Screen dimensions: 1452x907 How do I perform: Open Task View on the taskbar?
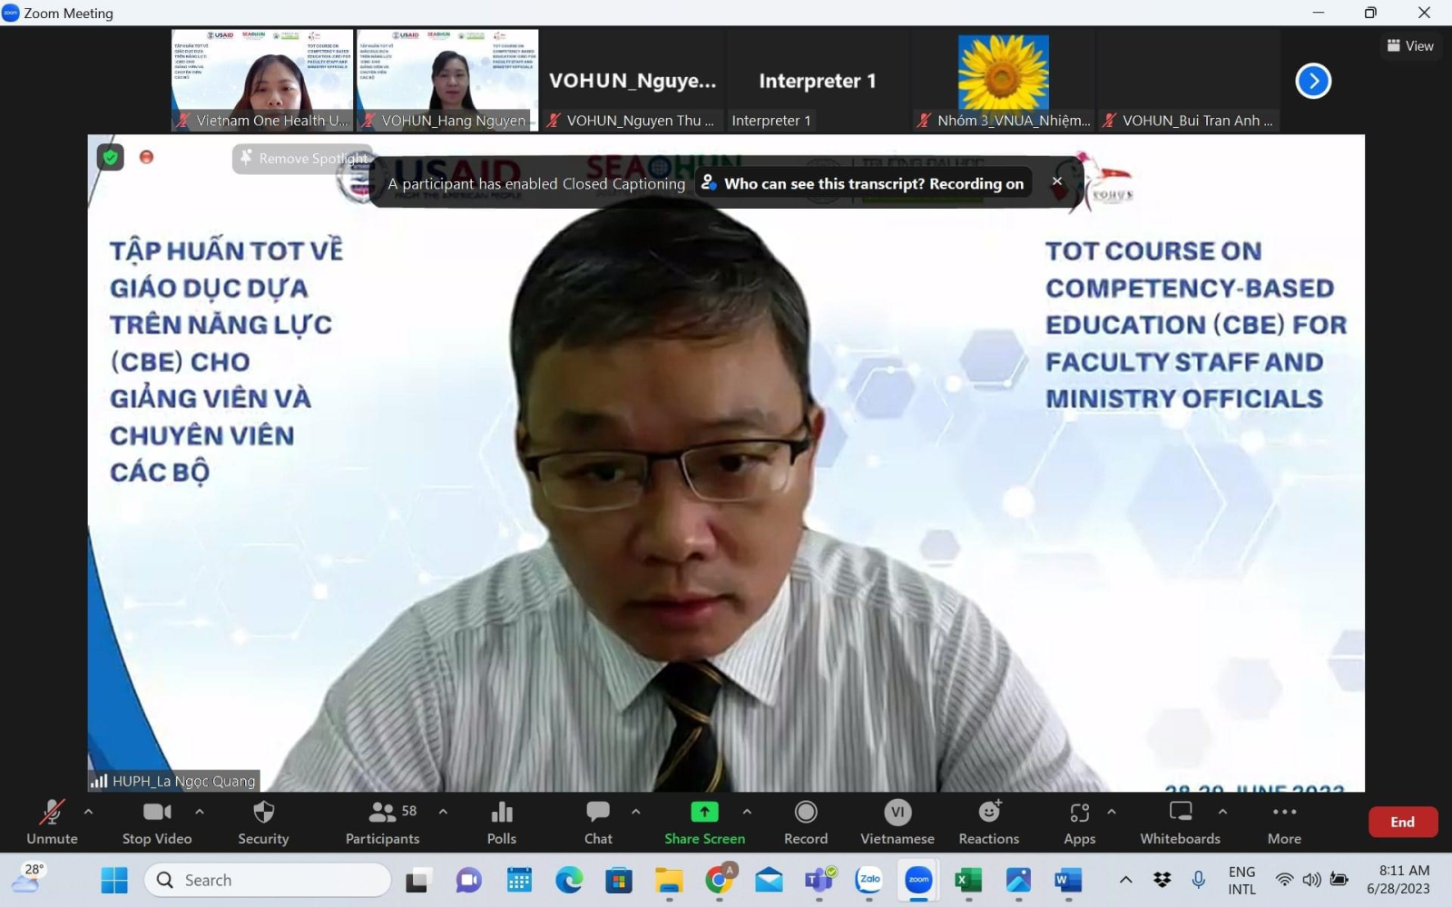[418, 880]
